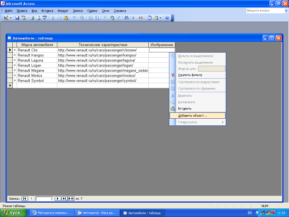This screenshot has height=217, width=289.
Task: Expand subdatasheet for Renault Kangoo
Action: tap(15, 55)
